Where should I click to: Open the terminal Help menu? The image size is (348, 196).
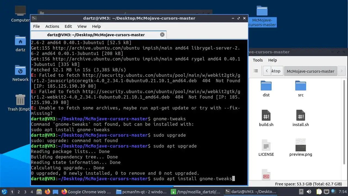pos(97,26)
